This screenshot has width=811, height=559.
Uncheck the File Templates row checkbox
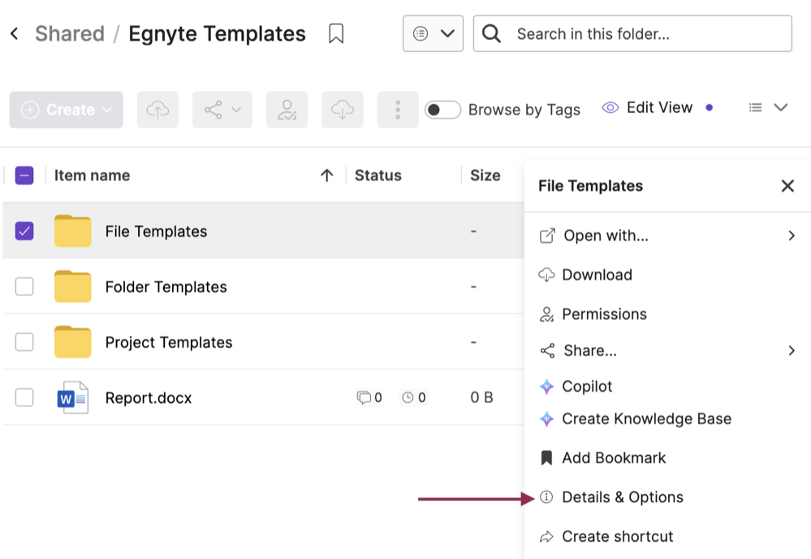pos(24,231)
